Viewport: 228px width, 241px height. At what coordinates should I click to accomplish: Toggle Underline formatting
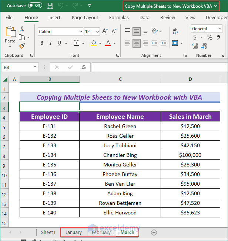[59, 43]
